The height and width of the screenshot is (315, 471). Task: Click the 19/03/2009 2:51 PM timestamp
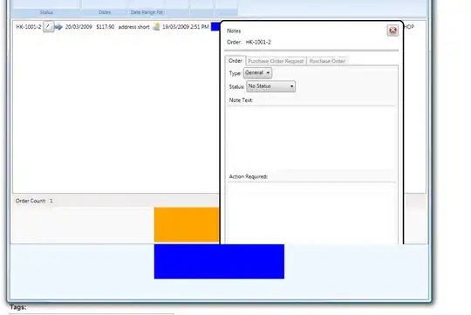[x=185, y=27]
